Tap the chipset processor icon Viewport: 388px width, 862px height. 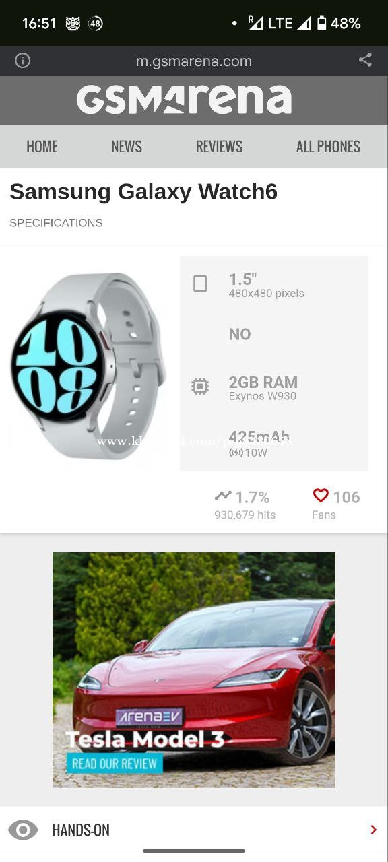click(x=200, y=387)
